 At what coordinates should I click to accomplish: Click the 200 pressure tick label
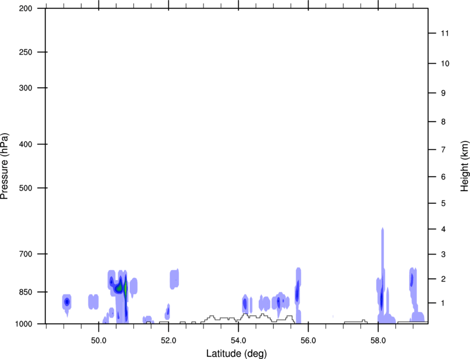coord(26,8)
